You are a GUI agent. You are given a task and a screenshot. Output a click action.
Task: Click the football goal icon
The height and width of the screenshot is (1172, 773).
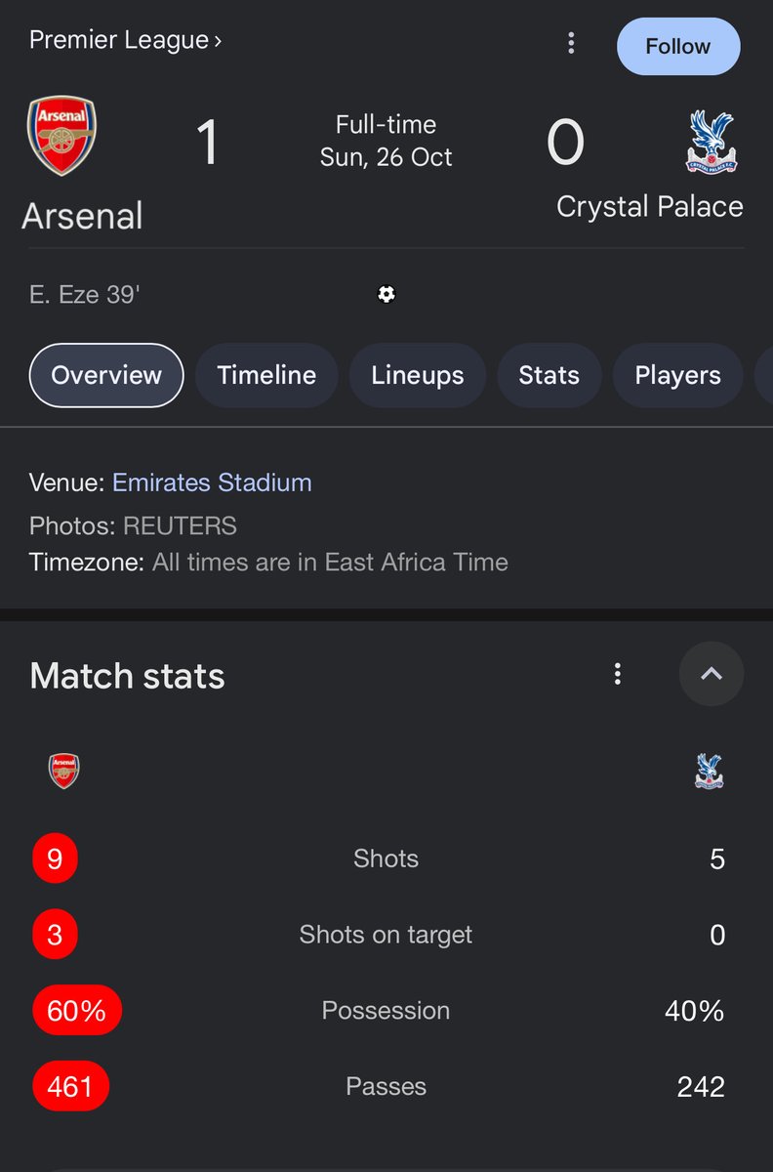point(386,294)
